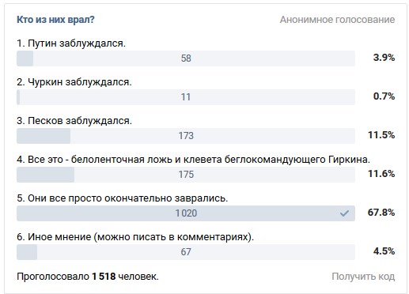This screenshot has width=409, height=294.
Task: Click the result bar showing 11 votes
Action: (x=186, y=97)
